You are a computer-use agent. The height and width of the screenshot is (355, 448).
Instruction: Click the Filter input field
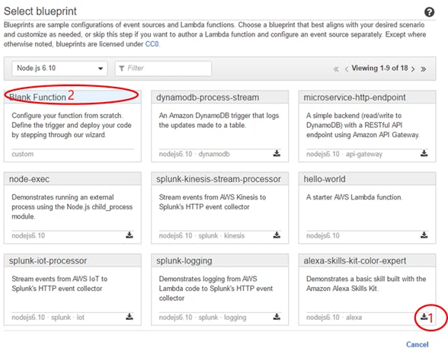coord(163,69)
